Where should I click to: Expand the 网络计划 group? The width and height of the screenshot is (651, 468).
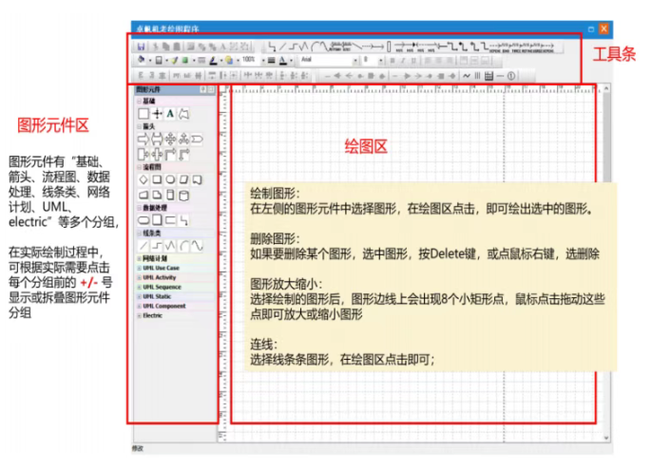[x=138, y=258]
